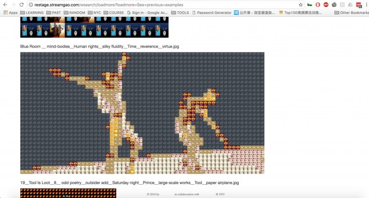Click the Blue Room mosaic image strip
The height and width of the screenshot is (198, 369).
(x=94, y=27)
